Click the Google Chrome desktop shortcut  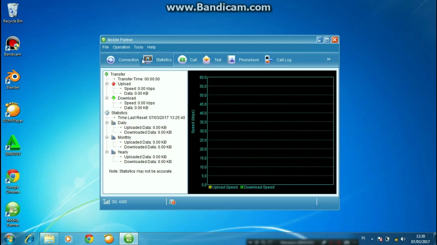coord(13,181)
